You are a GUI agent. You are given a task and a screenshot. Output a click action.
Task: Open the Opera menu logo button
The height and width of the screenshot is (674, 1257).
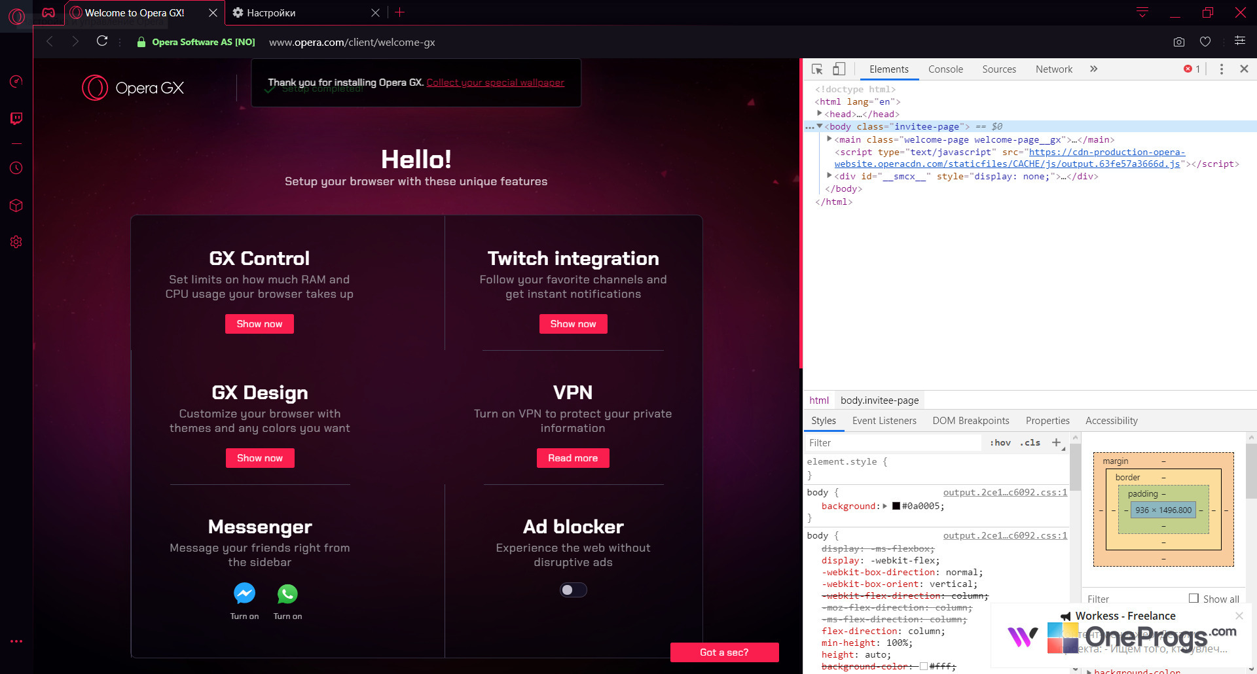pyautogui.click(x=16, y=16)
